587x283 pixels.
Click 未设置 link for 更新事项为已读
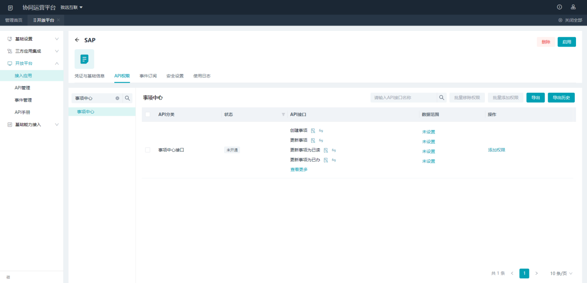(x=429, y=152)
